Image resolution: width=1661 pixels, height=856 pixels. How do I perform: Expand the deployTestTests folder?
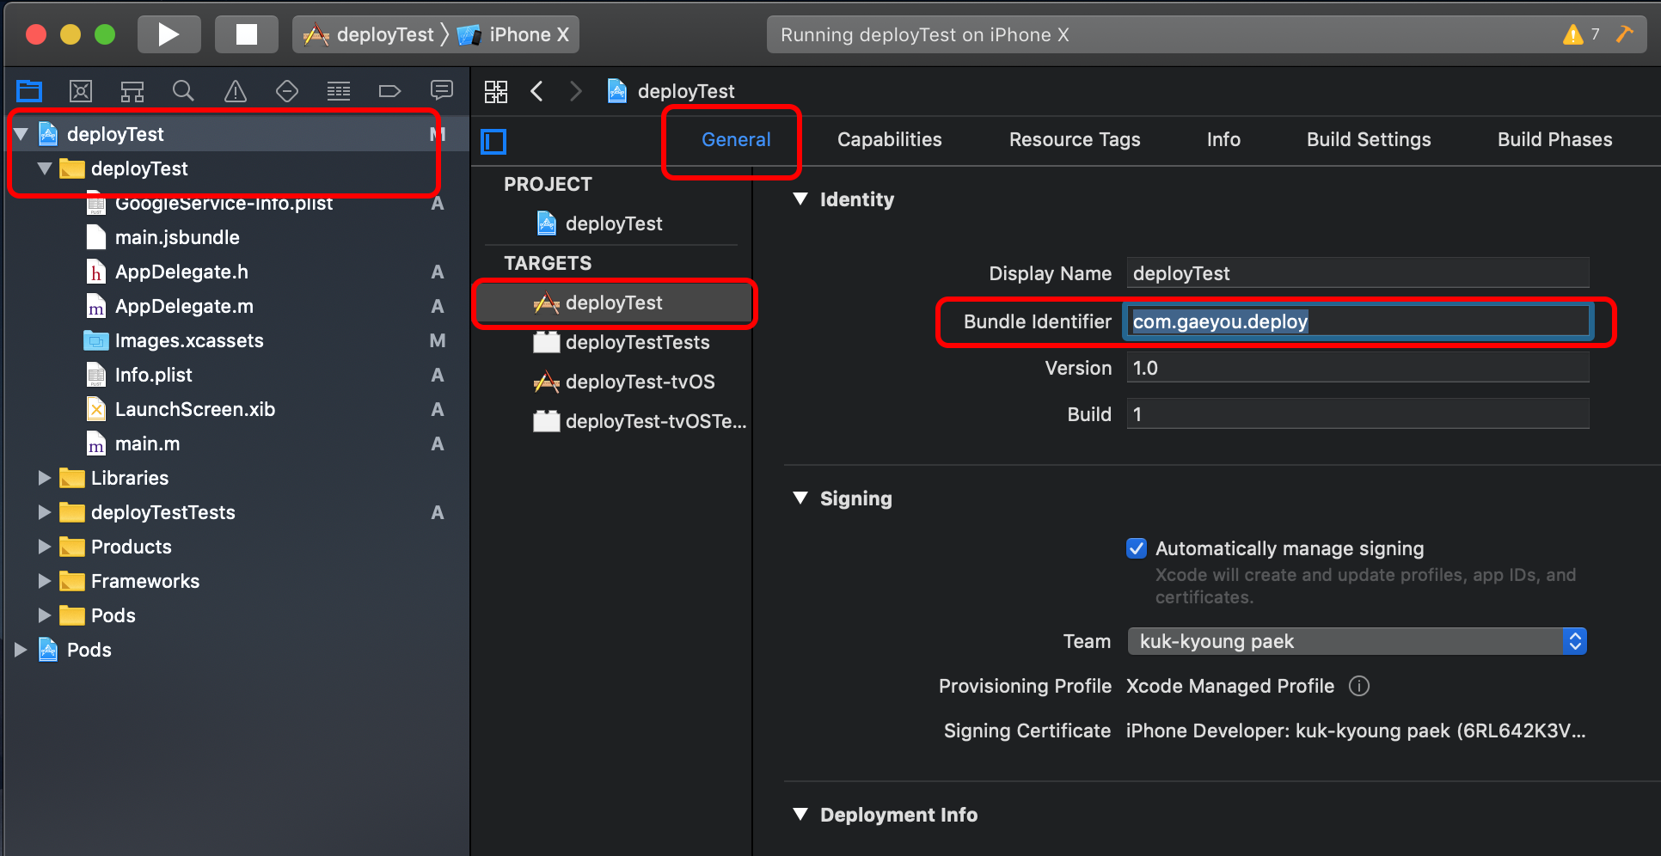45,512
